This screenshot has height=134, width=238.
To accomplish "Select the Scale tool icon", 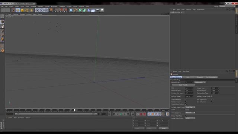I will pos(22,10).
